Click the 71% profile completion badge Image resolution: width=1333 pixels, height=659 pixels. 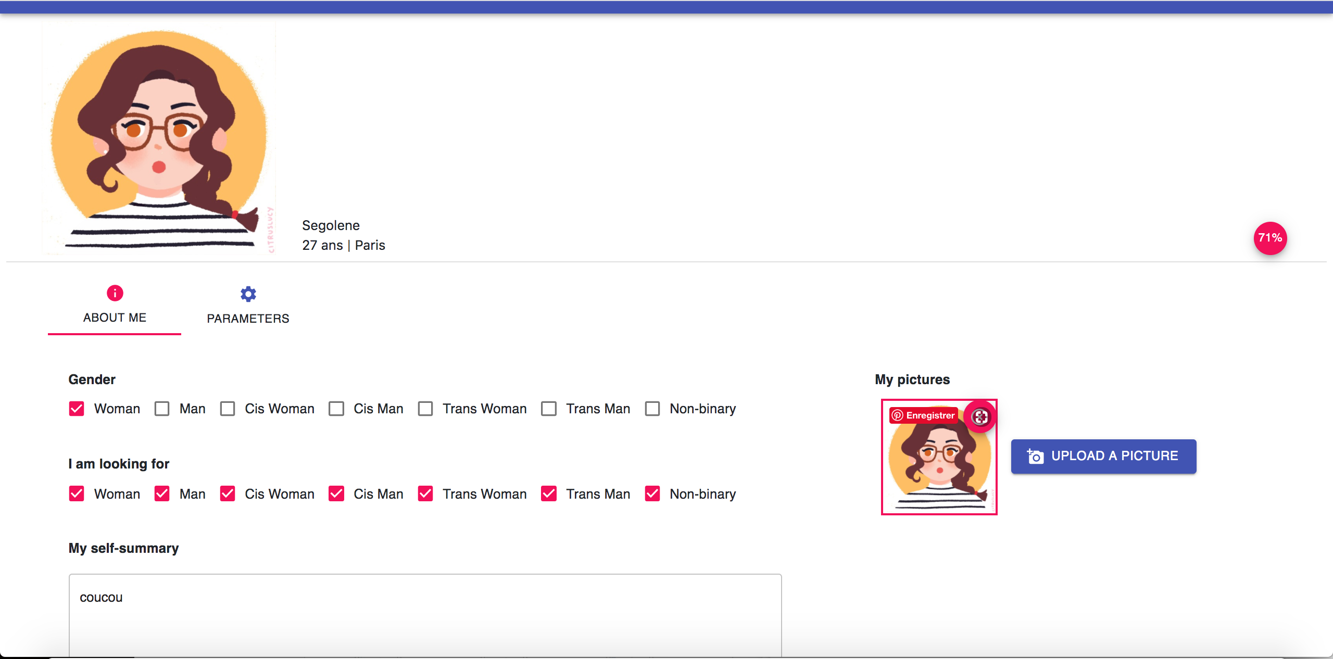coord(1269,238)
